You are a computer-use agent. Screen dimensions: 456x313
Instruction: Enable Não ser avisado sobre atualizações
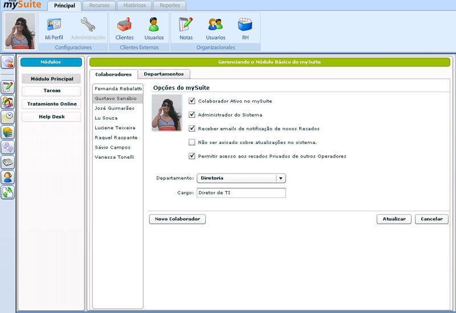pyautogui.click(x=192, y=142)
